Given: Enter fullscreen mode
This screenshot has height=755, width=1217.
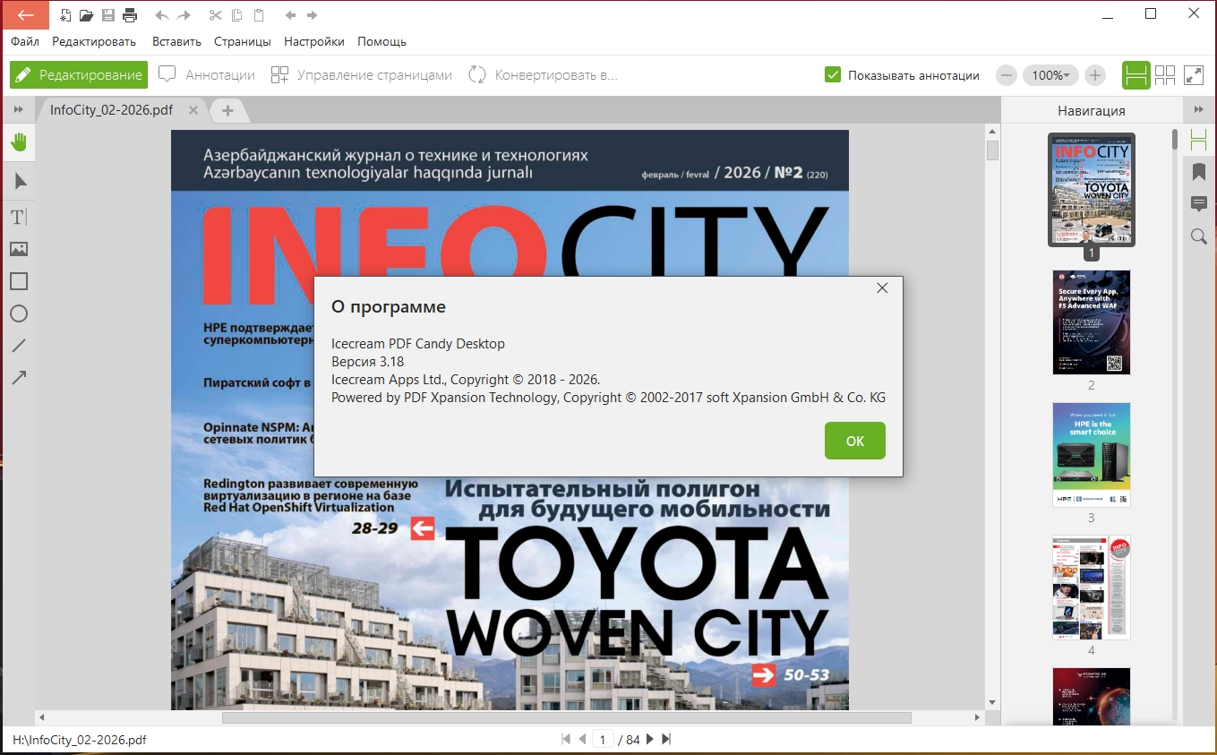Looking at the screenshot, I should 1194,75.
